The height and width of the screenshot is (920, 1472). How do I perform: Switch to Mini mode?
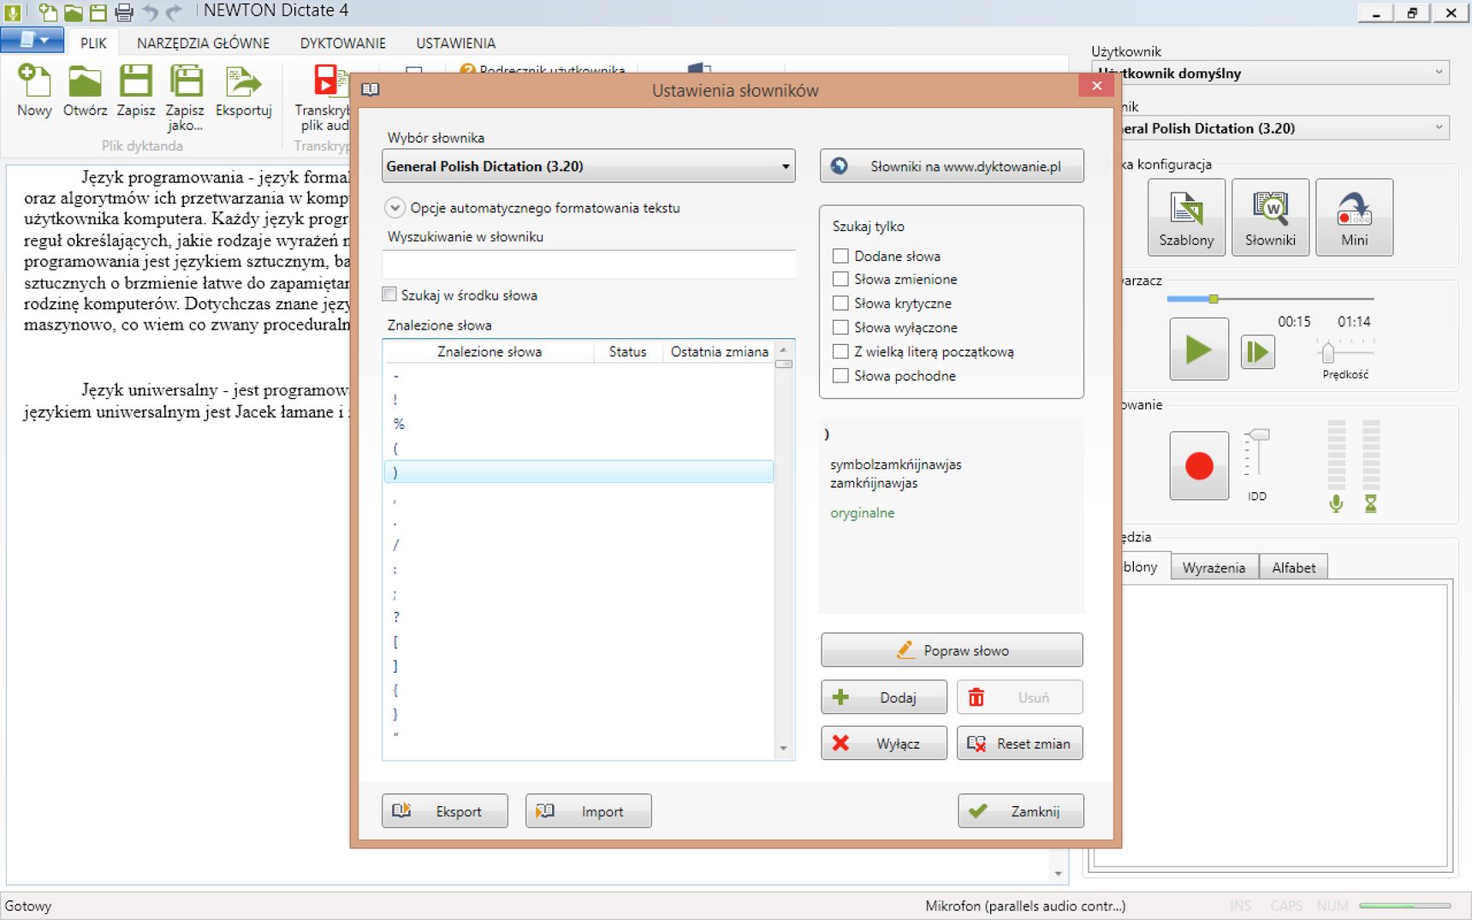pyautogui.click(x=1354, y=217)
